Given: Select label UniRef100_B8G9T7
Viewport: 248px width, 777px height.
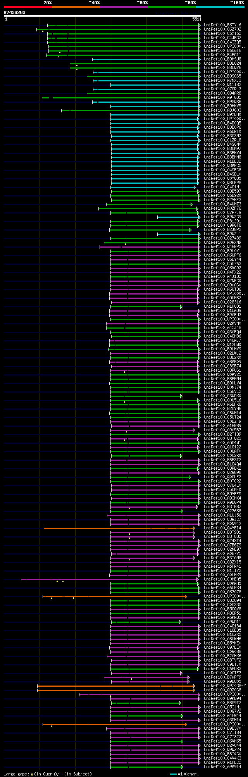Looking at the screenshot, I should click(222, 703).
